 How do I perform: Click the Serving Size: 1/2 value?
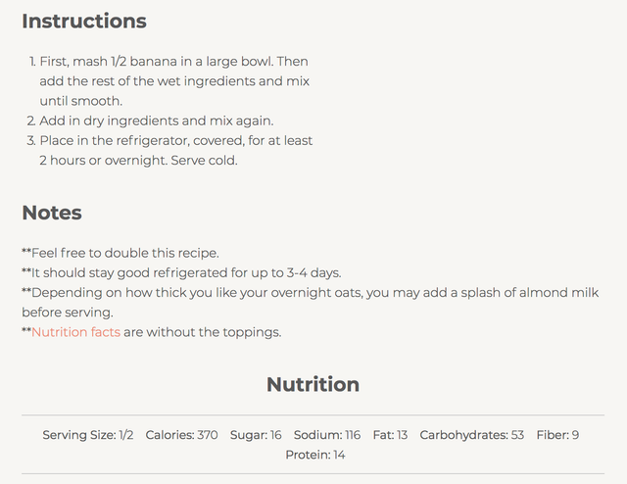[x=88, y=435]
